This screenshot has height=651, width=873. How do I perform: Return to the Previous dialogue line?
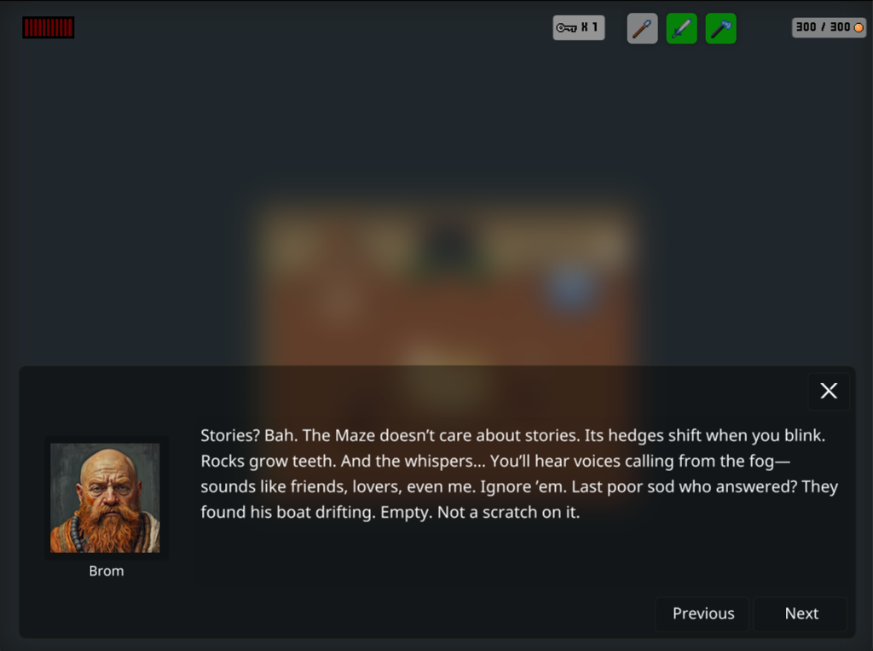pyautogui.click(x=702, y=613)
